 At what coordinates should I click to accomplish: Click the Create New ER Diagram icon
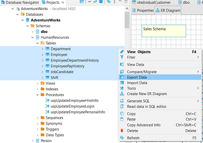(x=122, y=94)
